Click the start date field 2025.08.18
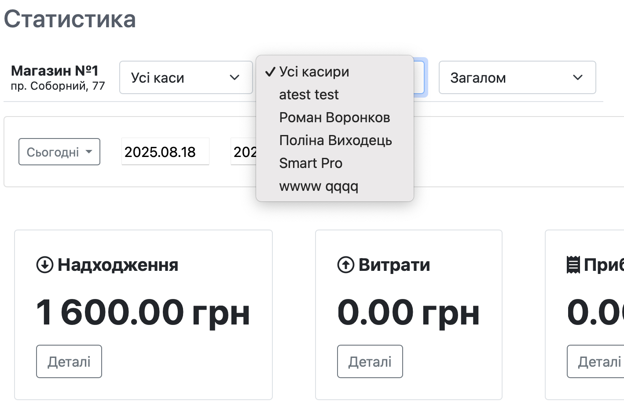The width and height of the screenshot is (624, 401). pyautogui.click(x=165, y=152)
